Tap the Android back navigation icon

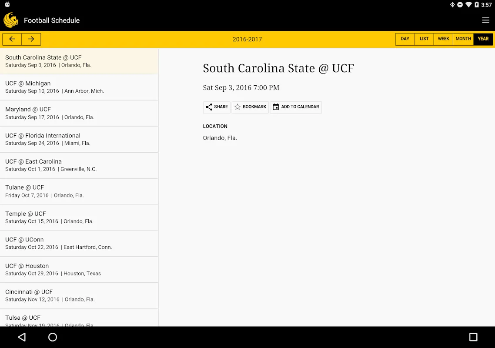pos(22,337)
